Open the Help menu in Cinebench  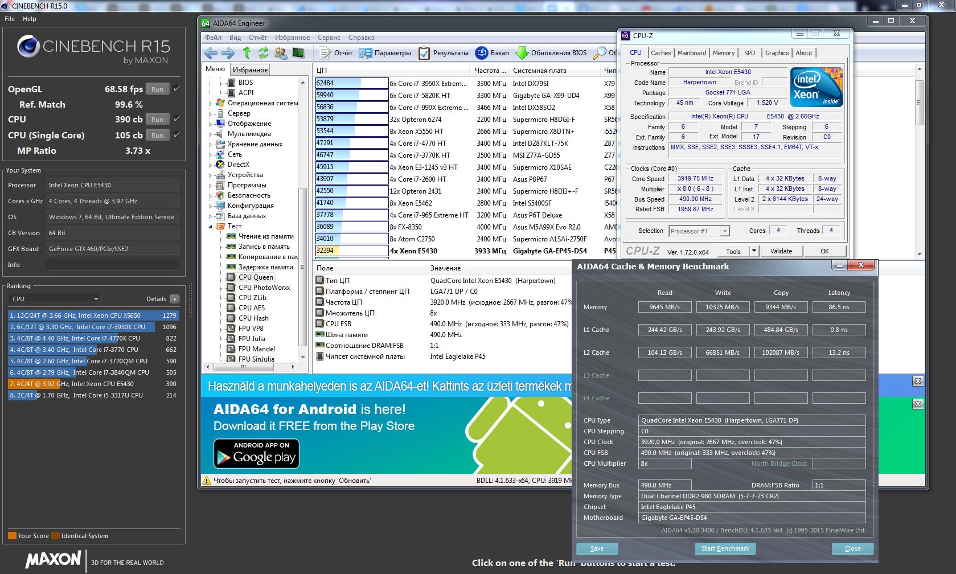pyautogui.click(x=30, y=19)
